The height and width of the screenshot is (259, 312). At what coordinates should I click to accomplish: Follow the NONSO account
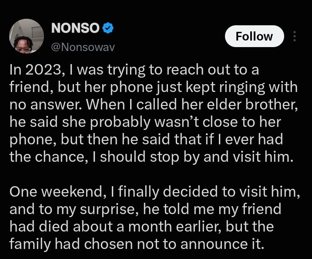[x=254, y=36]
